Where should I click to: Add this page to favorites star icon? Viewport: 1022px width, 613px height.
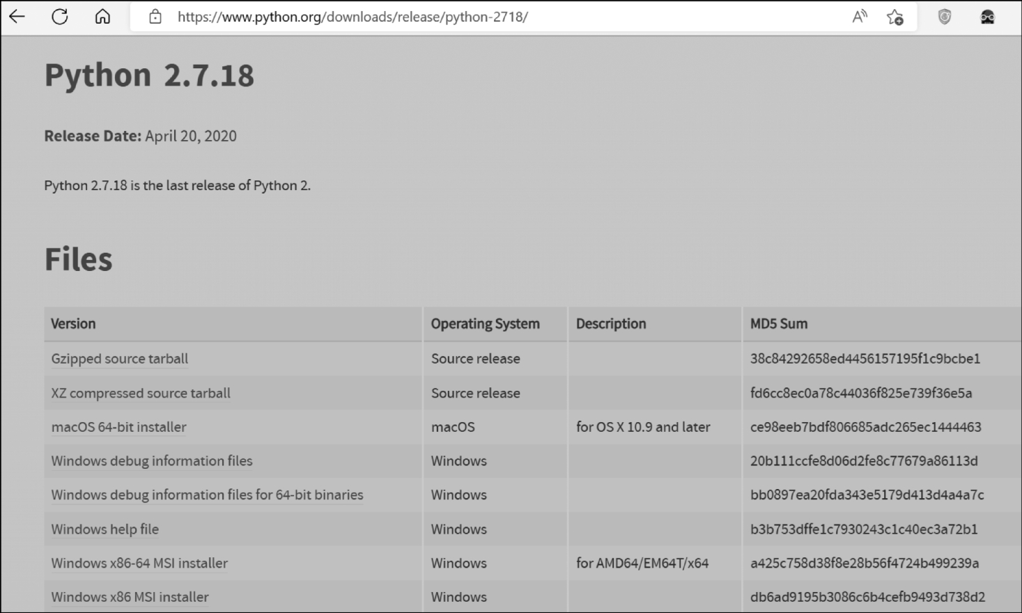895,17
